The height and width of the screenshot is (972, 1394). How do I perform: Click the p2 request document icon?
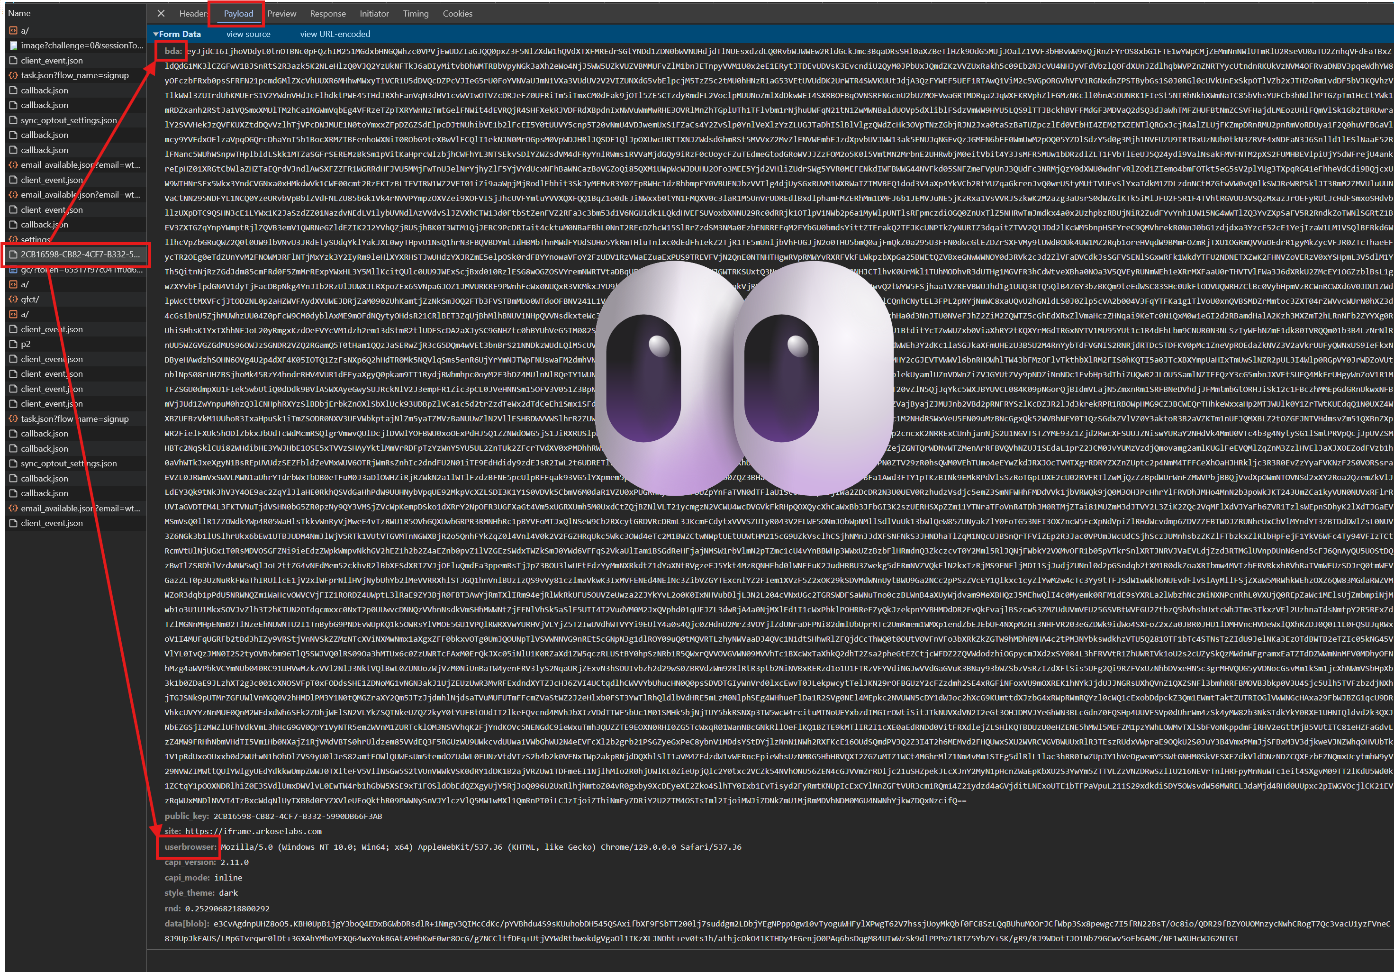click(x=13, y=344)
